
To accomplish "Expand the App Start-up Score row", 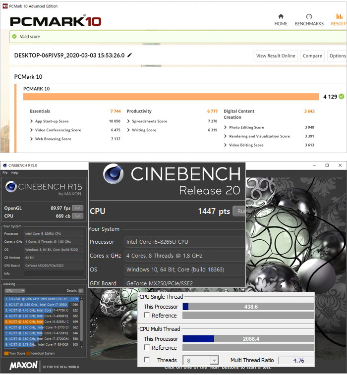I will pos(32,121).
